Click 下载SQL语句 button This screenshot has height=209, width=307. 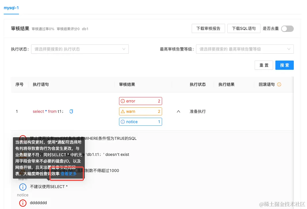(x=244, y=28)
